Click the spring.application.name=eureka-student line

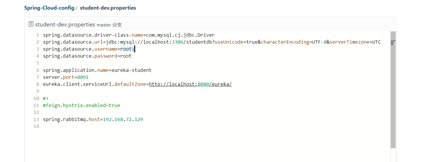pos(97,70)
